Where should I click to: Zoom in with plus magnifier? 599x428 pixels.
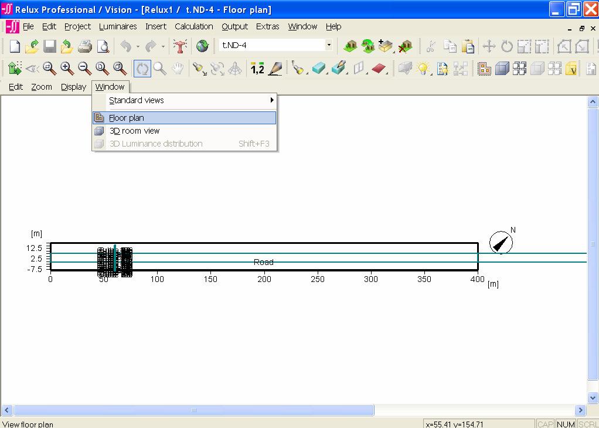(67, 69)
